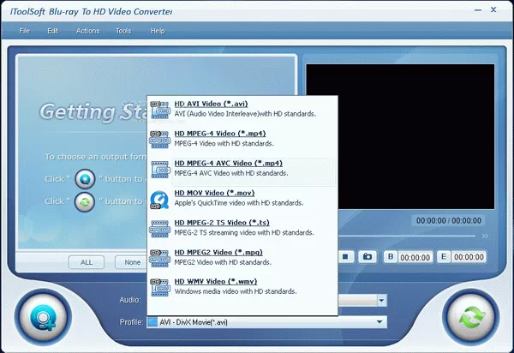Open the File menu
This screenshot has width=514, height=353.
[x=25, y=31]
